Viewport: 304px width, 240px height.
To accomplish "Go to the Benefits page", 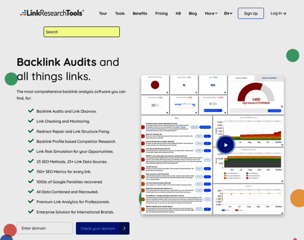I will pos(140,13).
